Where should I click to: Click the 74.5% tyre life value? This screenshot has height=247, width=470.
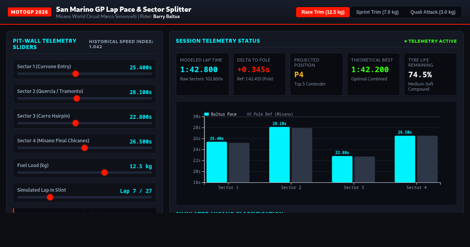click(420, 75)
